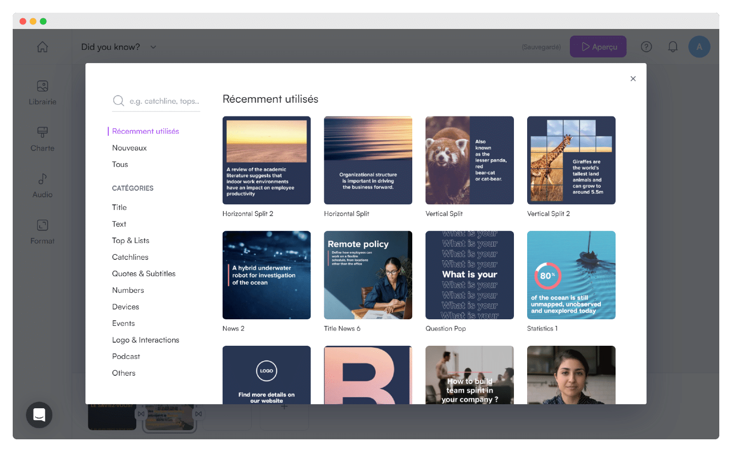Choose the Statistics 1 template
Image resolution: width=732 pixels, height=452 pixels.
[x=571, y=275]
